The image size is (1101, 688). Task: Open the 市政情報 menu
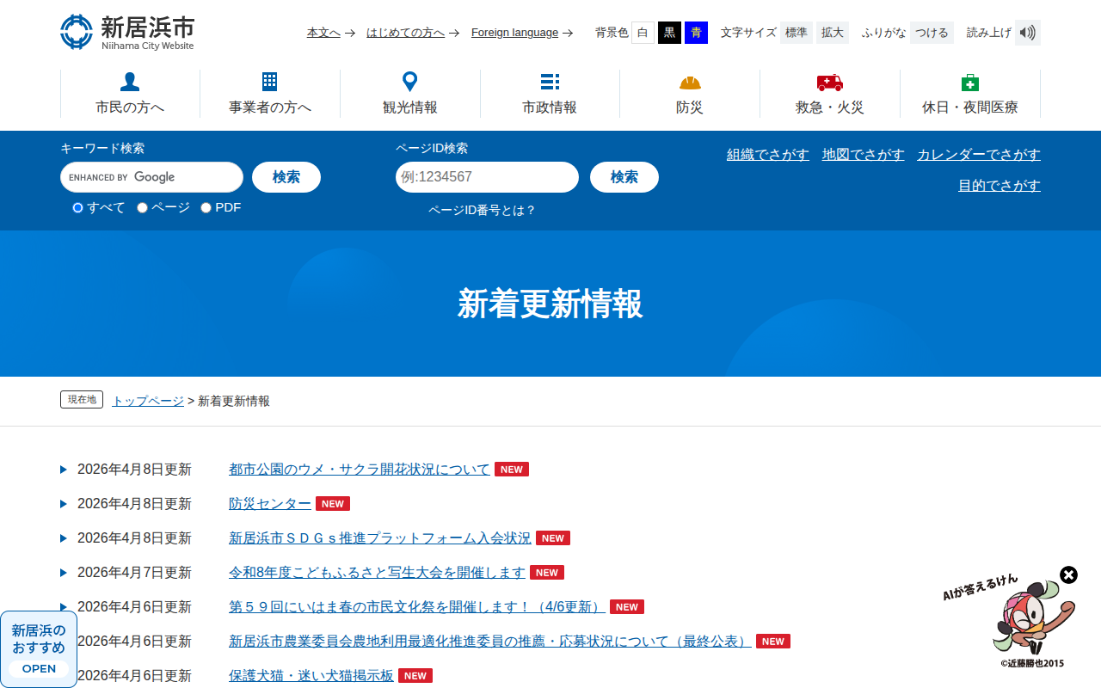[550, 94]
